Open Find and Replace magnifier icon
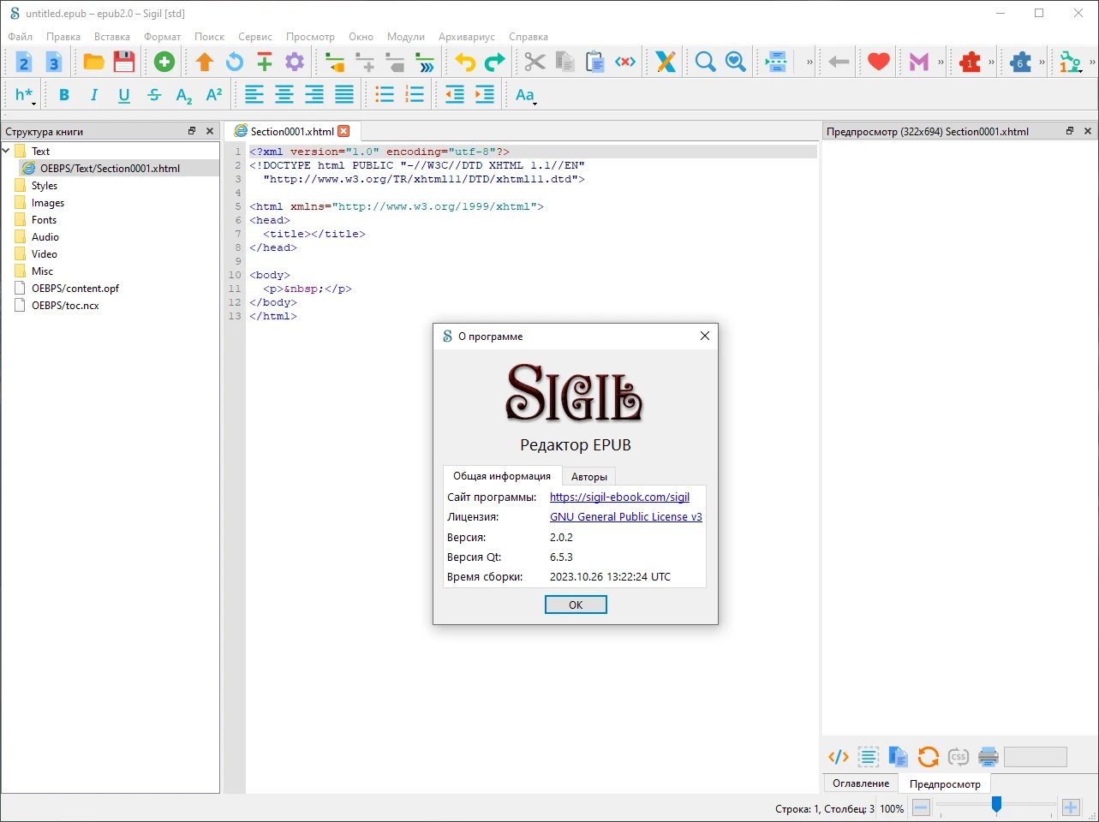Image resolution: width=1099 pixels, height=822 pixels. [705, 62]
